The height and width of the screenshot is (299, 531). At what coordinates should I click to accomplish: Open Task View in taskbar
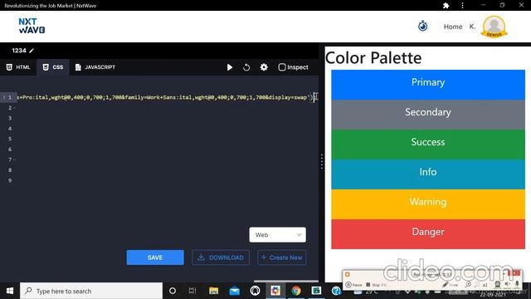click(x=192, y=291)
